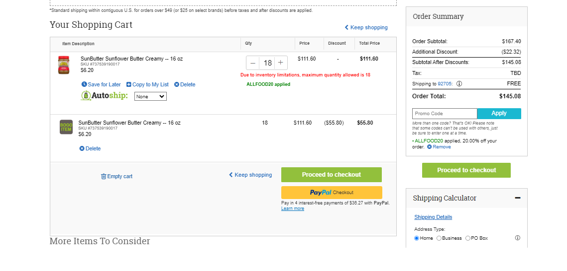The height and width of the screenshot is (271, 567).
Task: Click the Total Price column header
Action: click(x=369, y=43)
